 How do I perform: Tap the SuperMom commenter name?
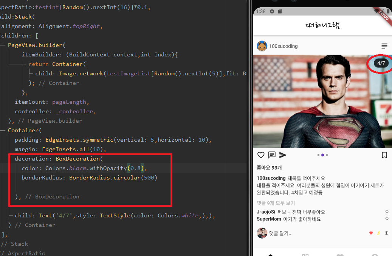click(x=269, y=219)
